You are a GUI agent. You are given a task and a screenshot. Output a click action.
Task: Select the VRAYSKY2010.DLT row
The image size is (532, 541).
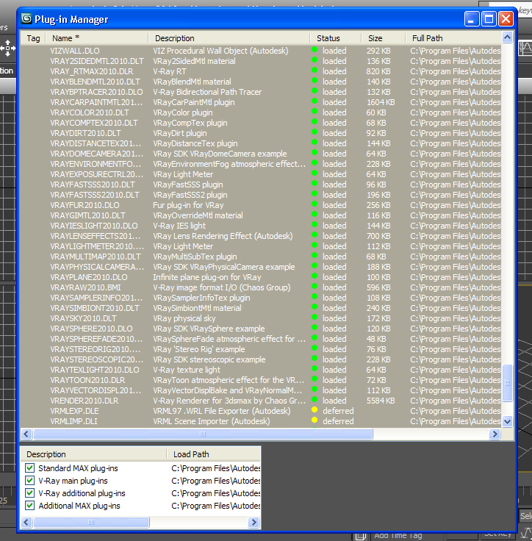coord(260,318)
